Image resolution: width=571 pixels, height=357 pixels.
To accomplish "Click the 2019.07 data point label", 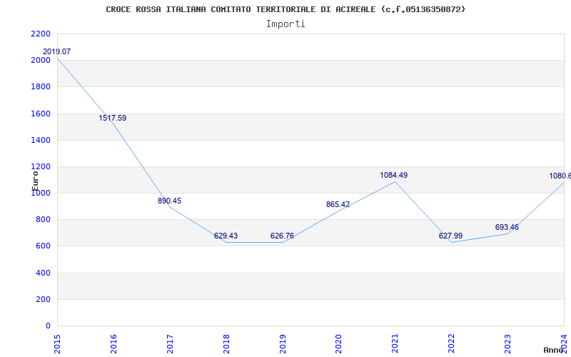I will click(56, 51).
